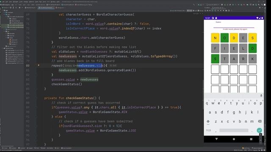The image size is (271, 152).
Task: Tap the shift arrow key on the keyboard
Action: click(208, 121)
